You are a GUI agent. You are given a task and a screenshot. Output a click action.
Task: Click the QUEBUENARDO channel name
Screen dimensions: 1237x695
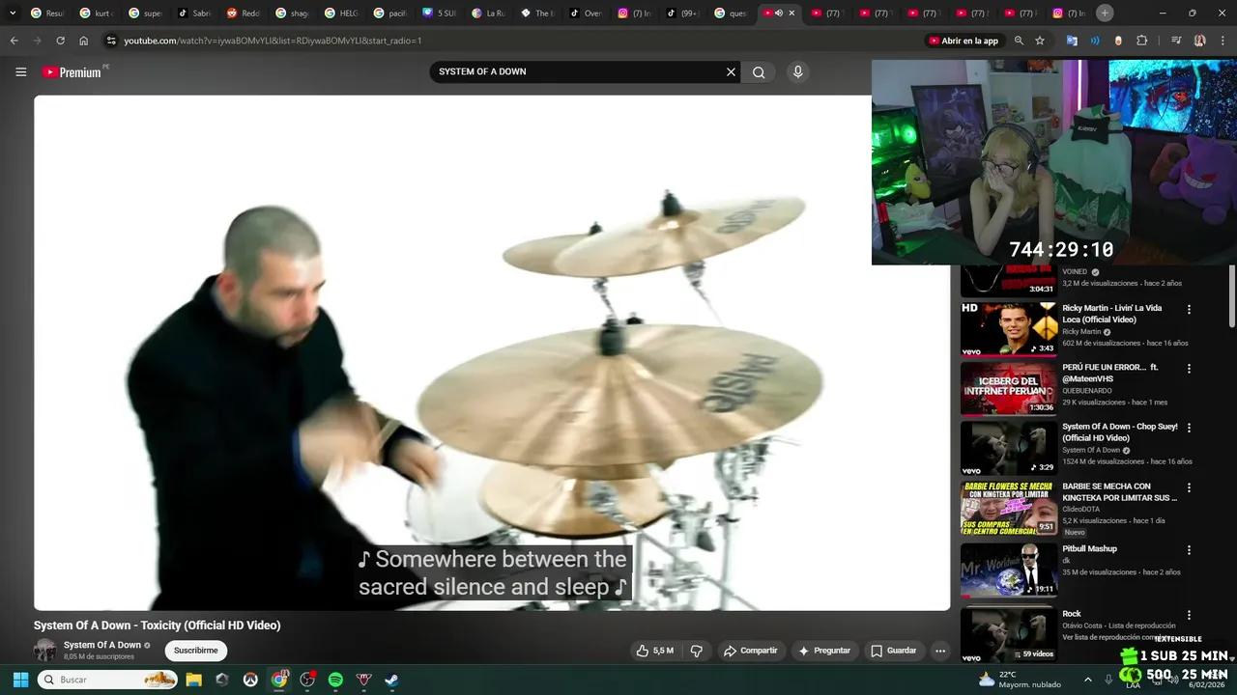[1088, 391]
